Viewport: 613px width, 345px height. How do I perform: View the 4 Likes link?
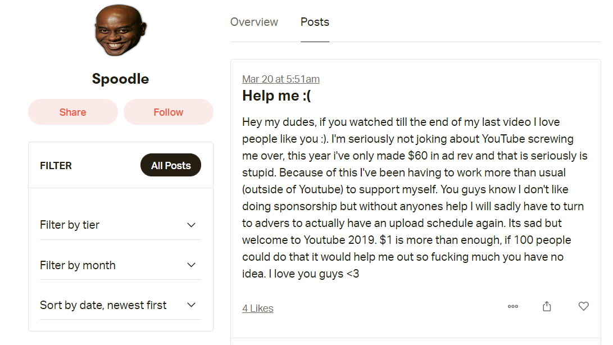[258, 308]
